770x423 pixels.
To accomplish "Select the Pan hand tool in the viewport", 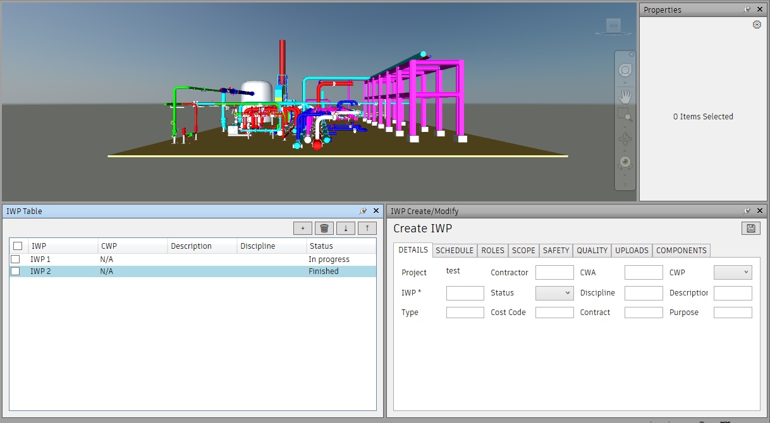I will 625,96.
